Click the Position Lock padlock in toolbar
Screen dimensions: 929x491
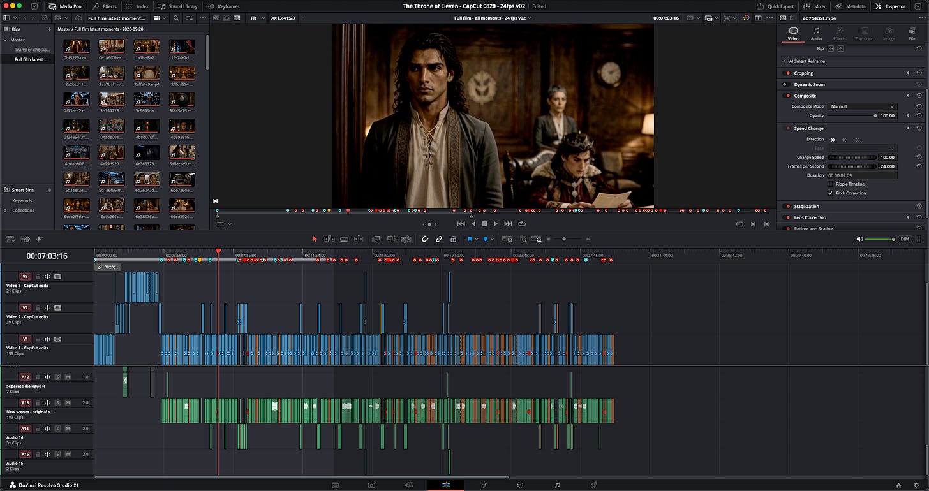click(x=453, y=239)
